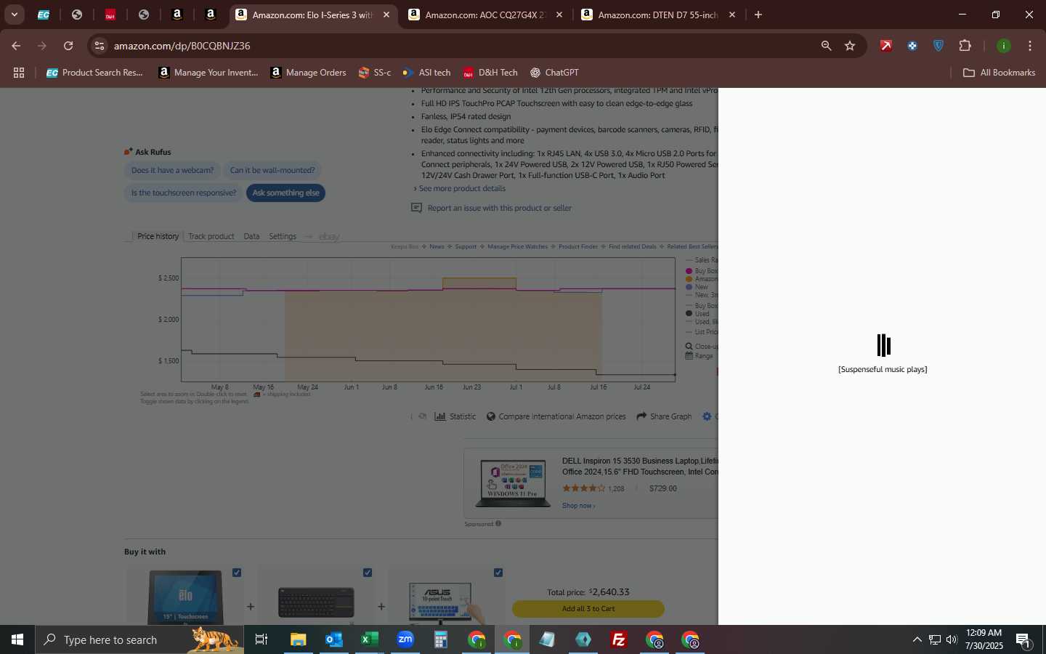The width and height of the screenshot is (1046, 654).
Task: Switch to the red D&H pinned tab
Action: click(x=110, y=15)
